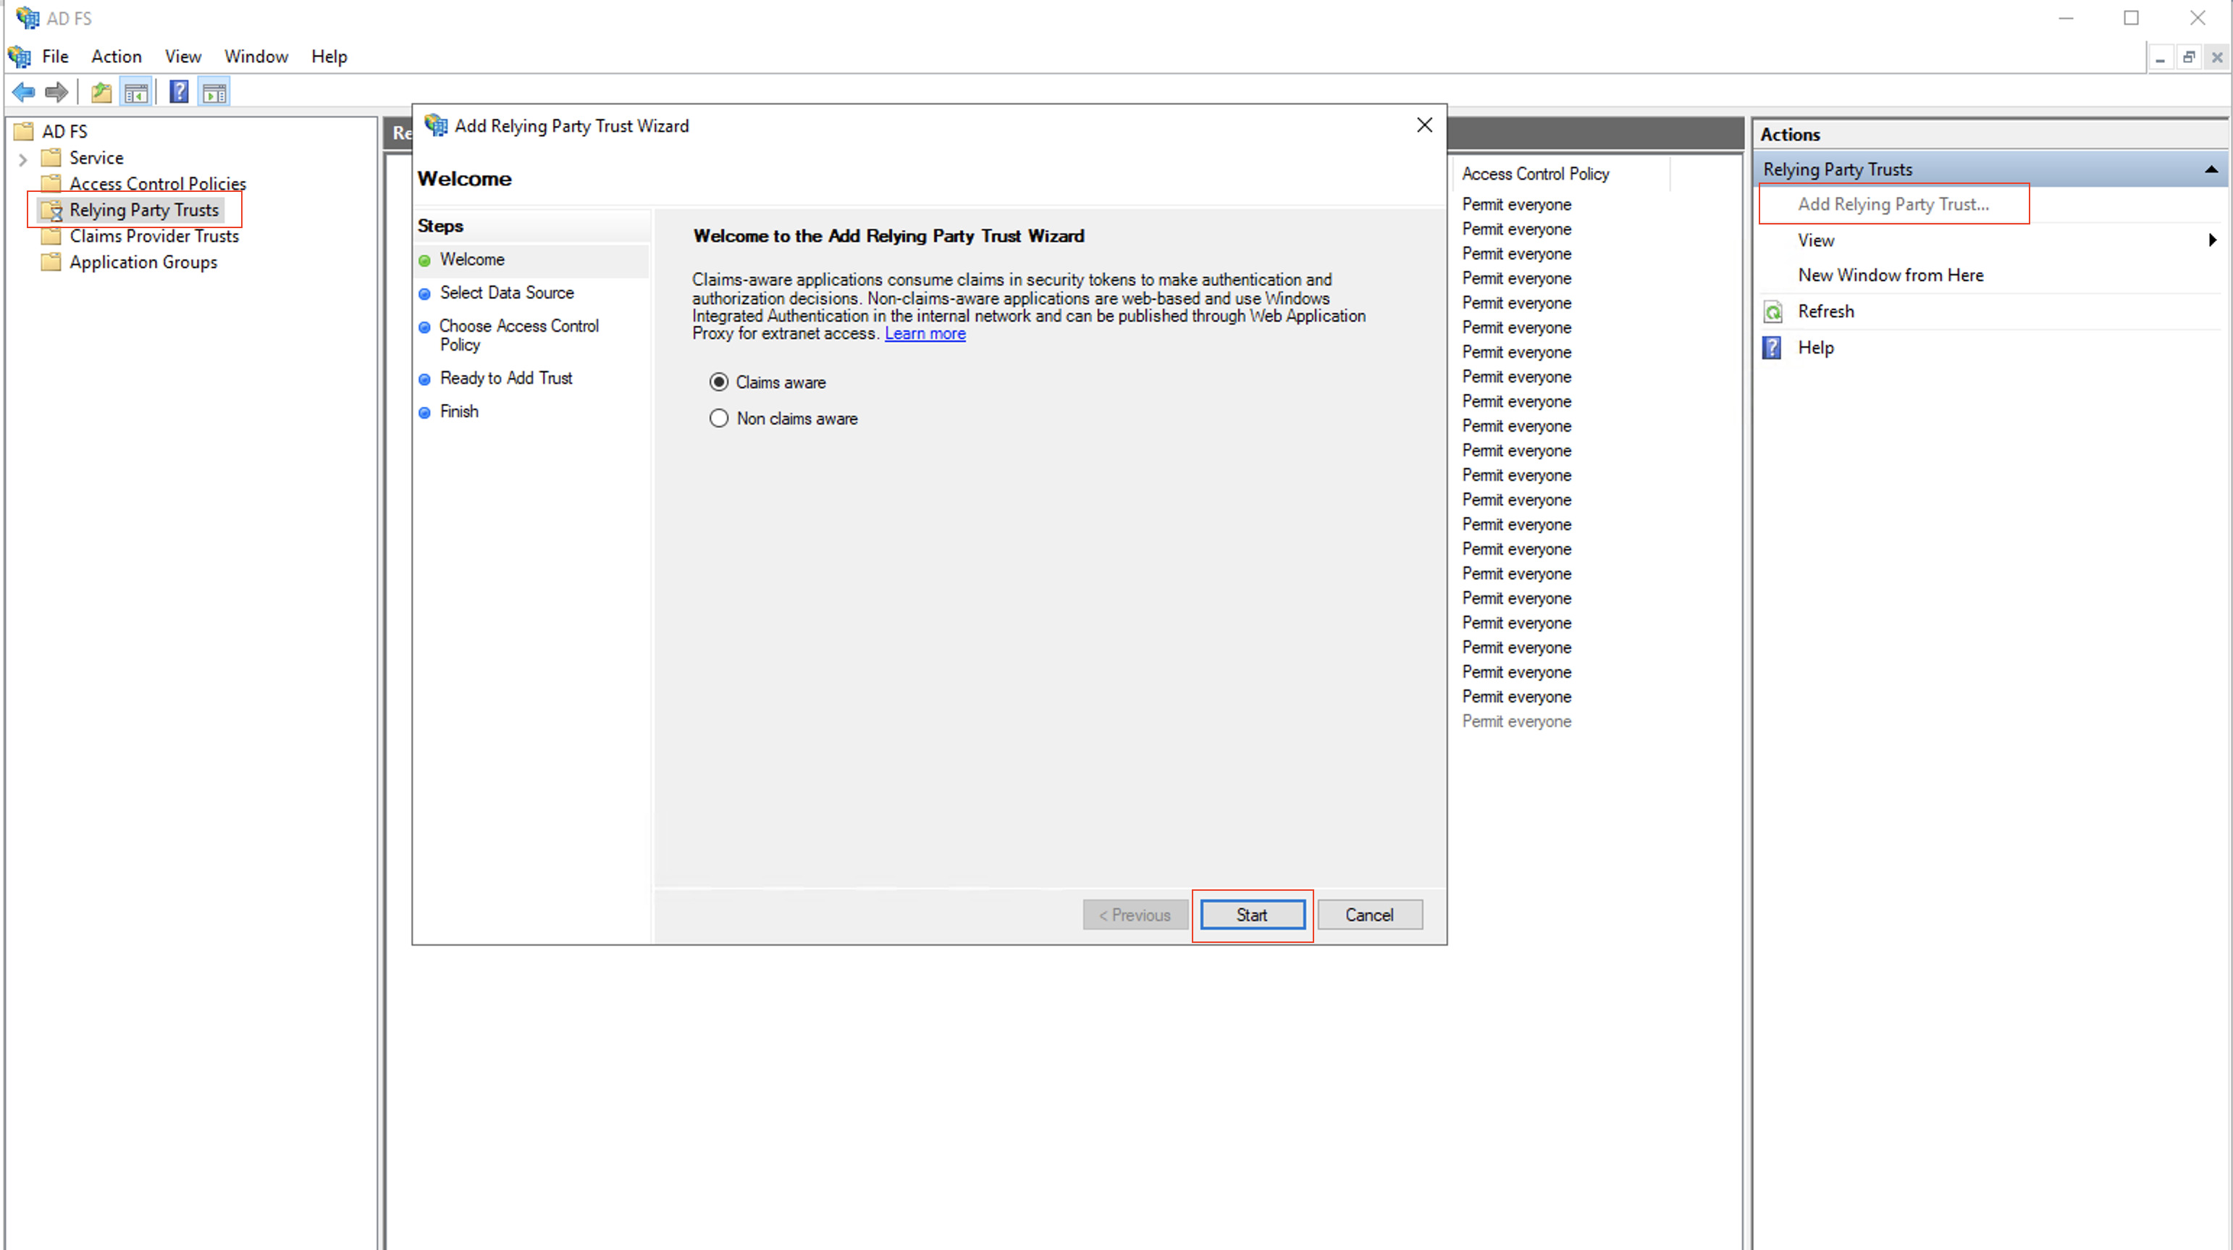Click the Start button in the wizard

pyautogui.click(x=1253, y=915)
